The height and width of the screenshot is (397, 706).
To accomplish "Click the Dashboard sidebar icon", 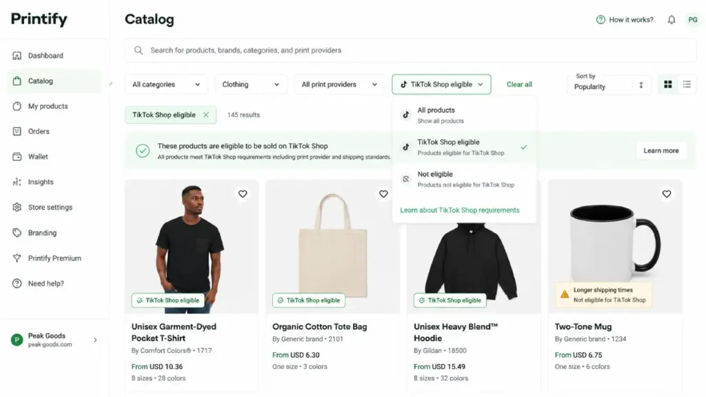I will tap(17, 56).
